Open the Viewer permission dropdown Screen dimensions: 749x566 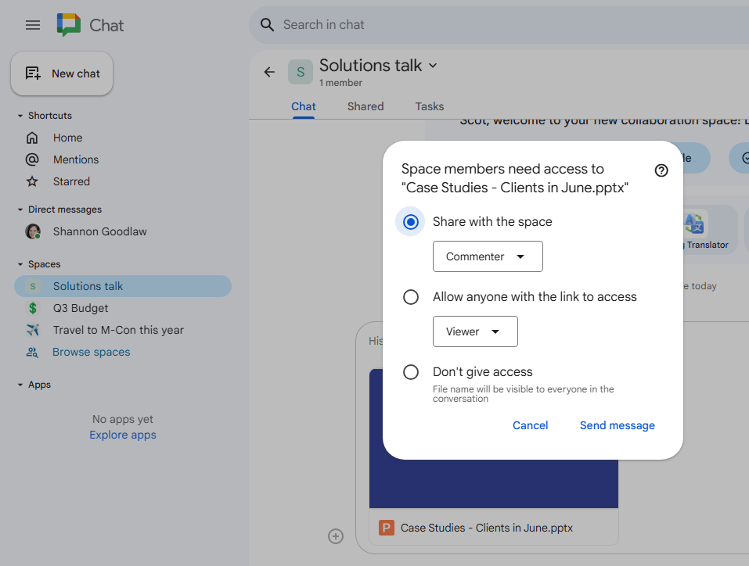475,331
